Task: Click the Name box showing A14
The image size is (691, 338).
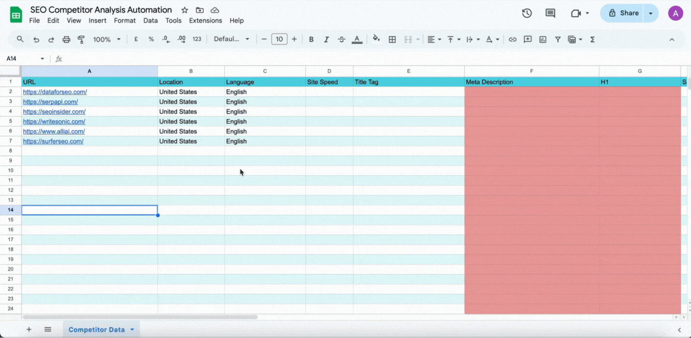Action: click(25, 59)
